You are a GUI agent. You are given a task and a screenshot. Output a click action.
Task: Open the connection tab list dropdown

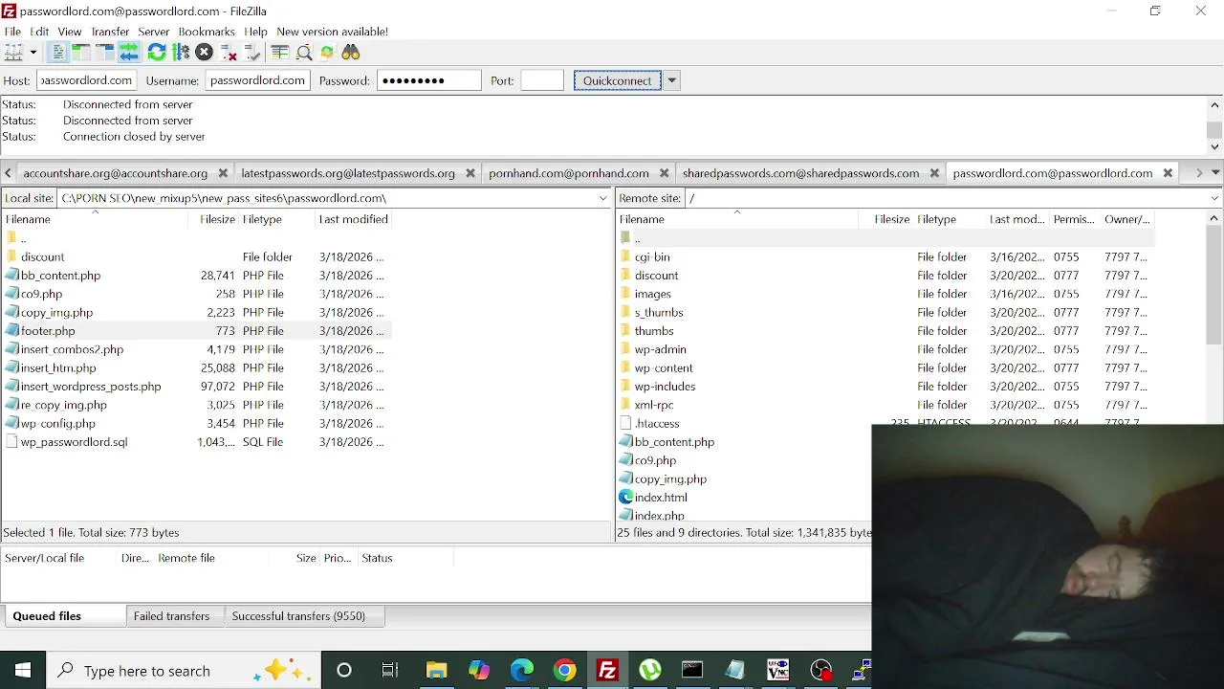point(1215,173)
